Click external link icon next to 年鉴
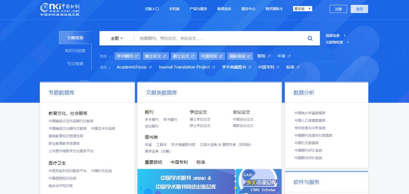Viewport: 409px width, 194px height. [x=289, y=56]
